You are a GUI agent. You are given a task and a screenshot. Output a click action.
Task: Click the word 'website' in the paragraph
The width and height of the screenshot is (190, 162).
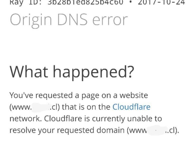pos(134,95)
